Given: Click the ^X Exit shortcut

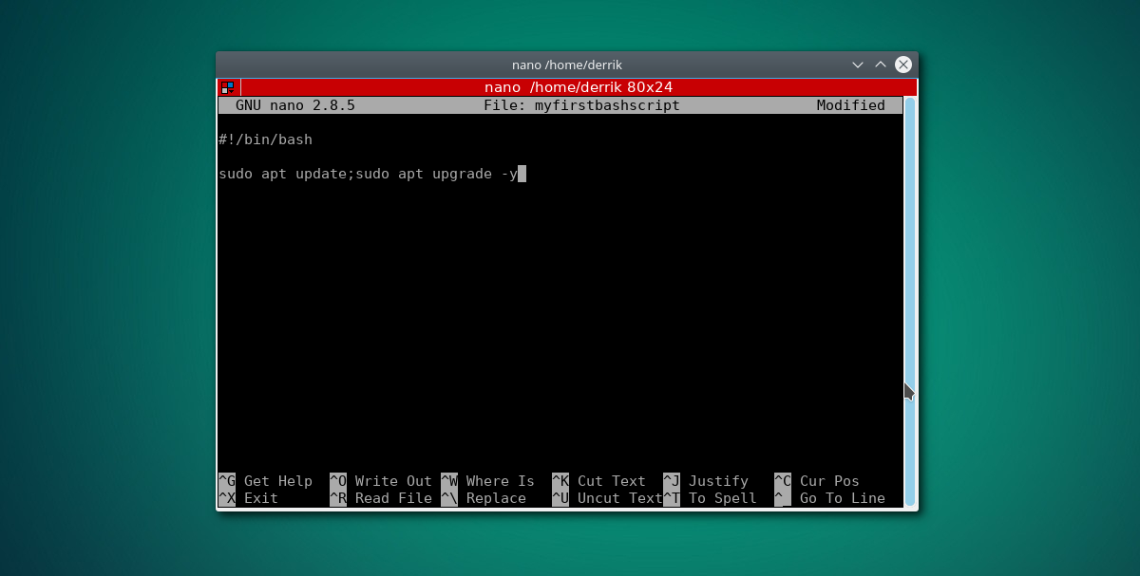Looking at the screenshot, I should (248, 498).
